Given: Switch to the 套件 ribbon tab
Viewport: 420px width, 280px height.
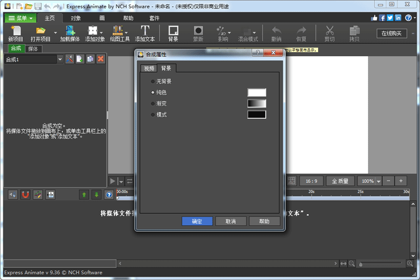Looking at the screenshot, I should tap(154, 18).
